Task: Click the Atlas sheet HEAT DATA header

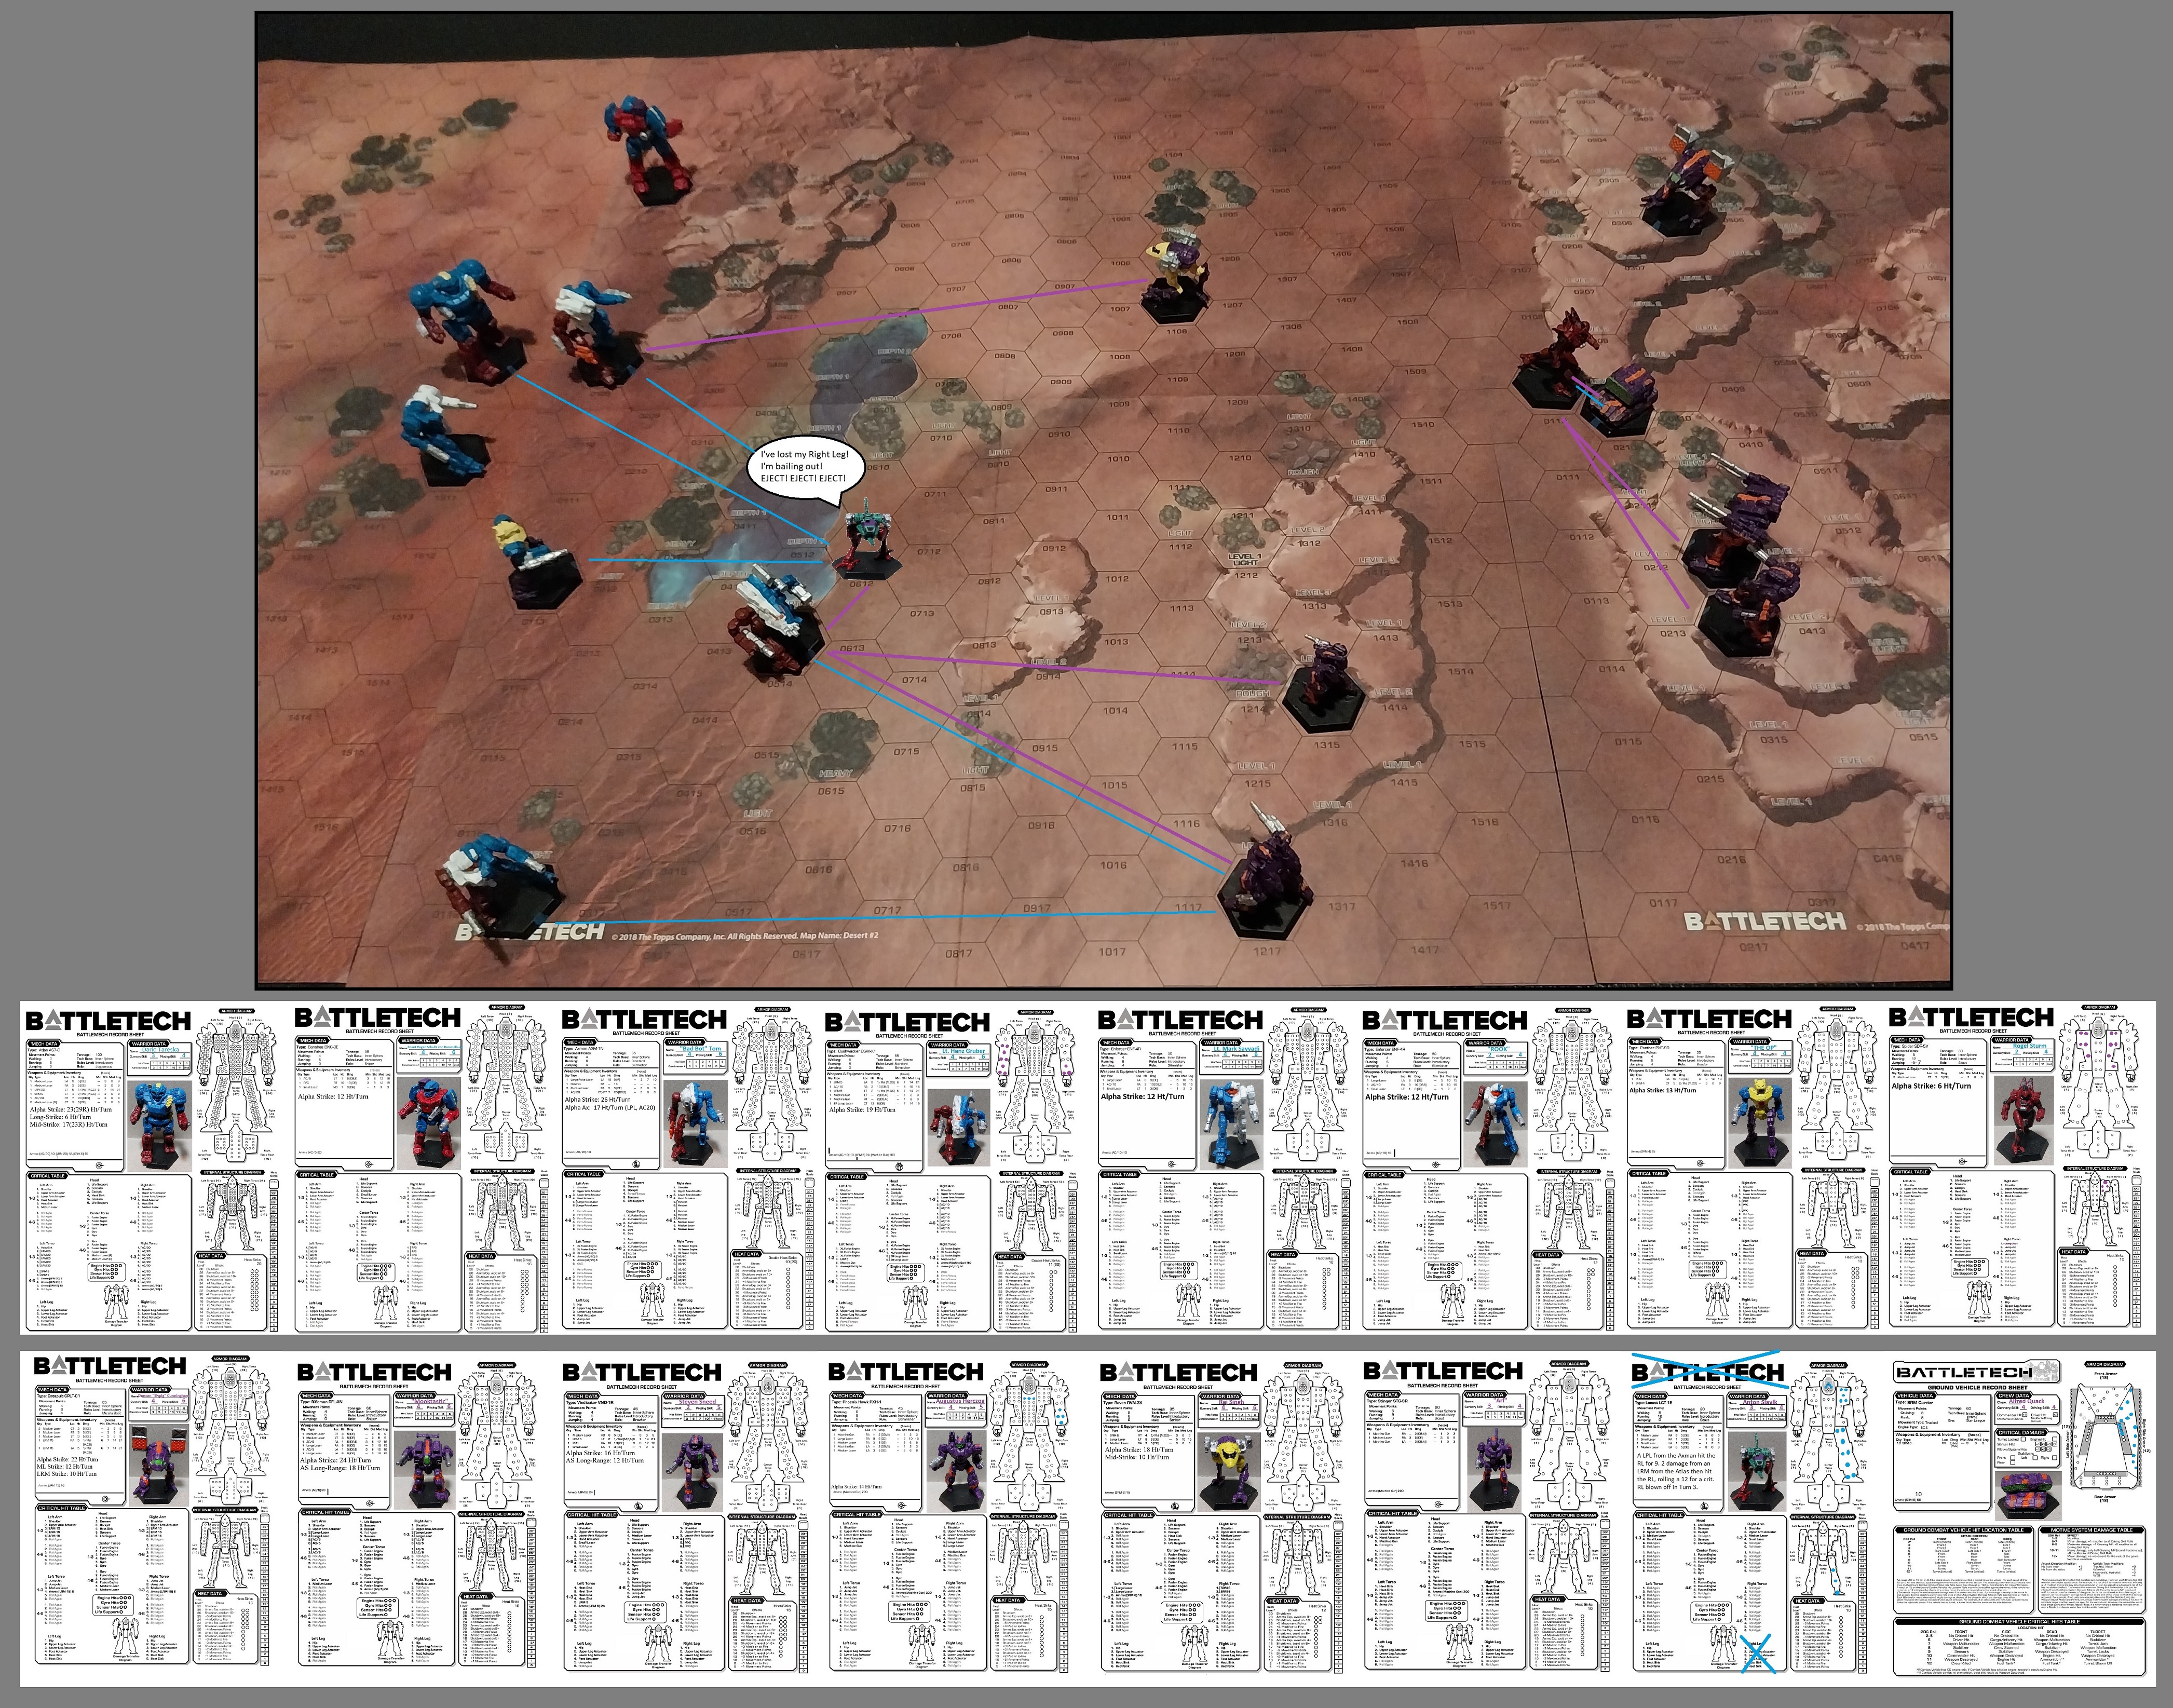Action: tap(211, 1257)
